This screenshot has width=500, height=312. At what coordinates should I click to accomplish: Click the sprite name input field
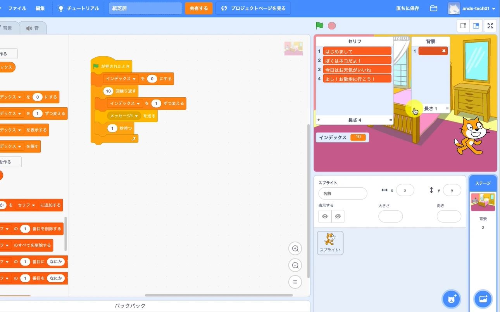pyautogui.click(x=343, y=193)
